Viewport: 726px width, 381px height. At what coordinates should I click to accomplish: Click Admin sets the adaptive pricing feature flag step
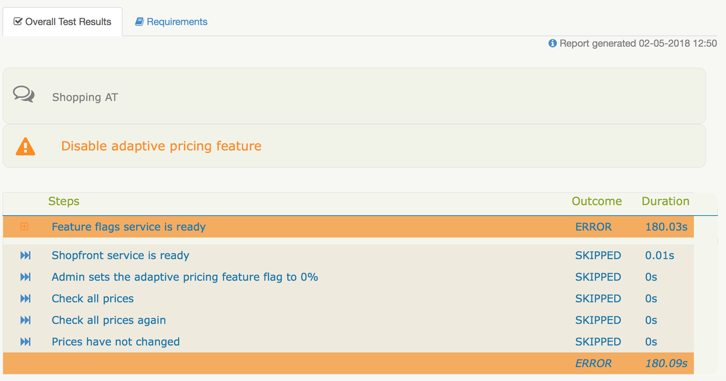(x=185, y=277)
